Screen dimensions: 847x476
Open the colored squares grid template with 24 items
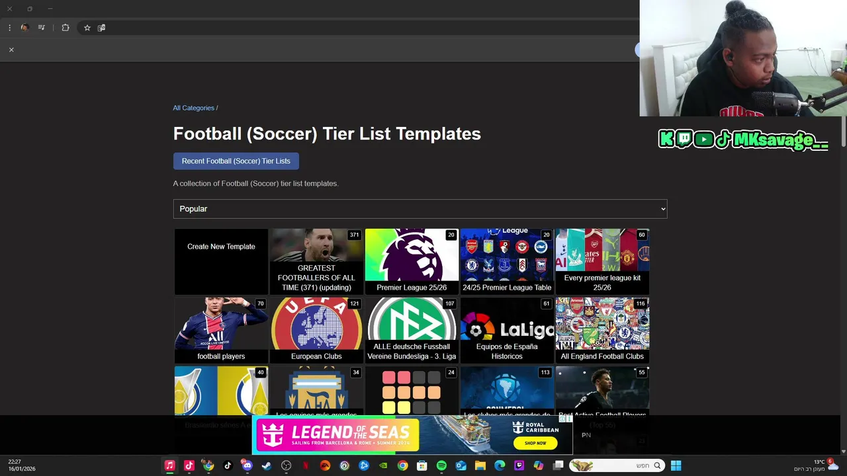pos(412,391)
